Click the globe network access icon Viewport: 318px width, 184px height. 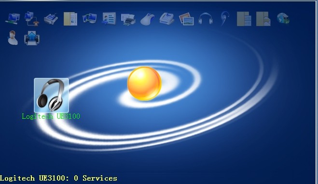283,18
